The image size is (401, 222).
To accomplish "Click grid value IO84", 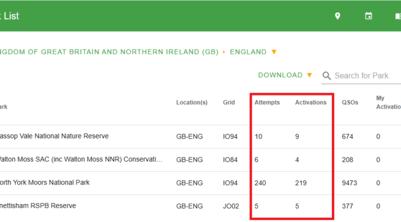I will [x=230, y=160].
